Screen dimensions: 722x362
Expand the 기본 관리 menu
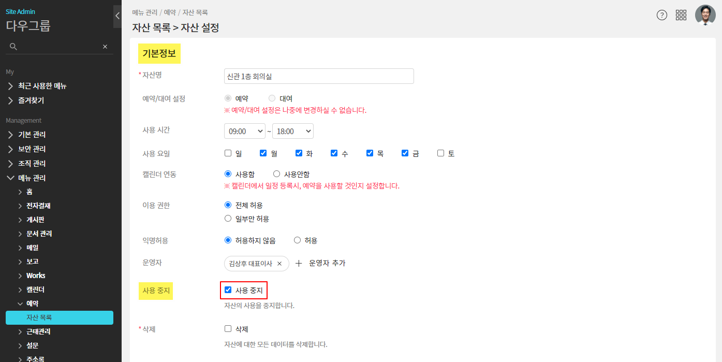coord(32,135)
